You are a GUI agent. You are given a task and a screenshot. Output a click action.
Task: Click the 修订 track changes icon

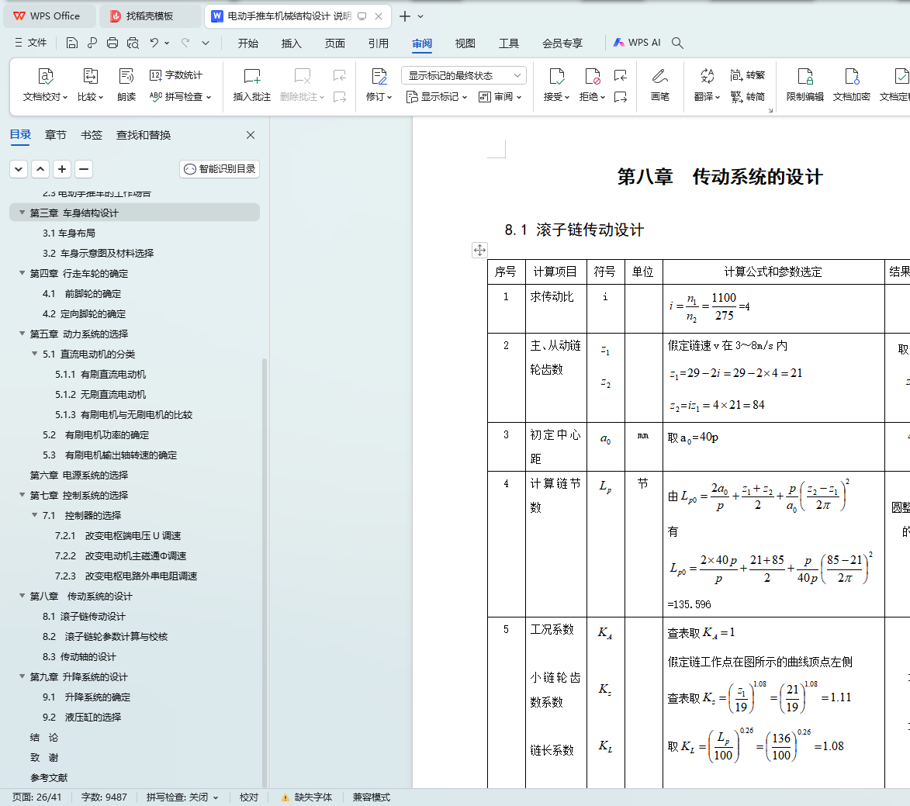379,77
